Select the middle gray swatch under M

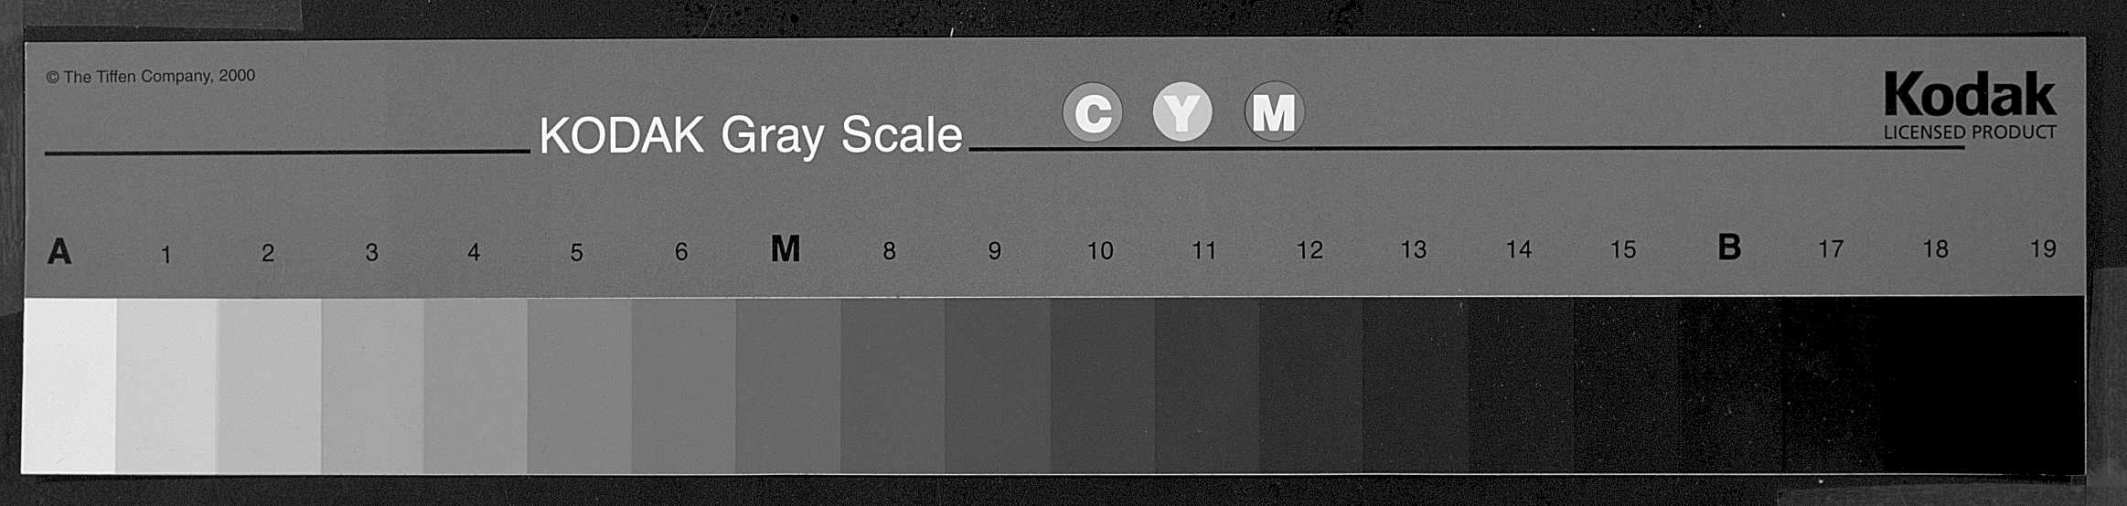tap(788, 385)
